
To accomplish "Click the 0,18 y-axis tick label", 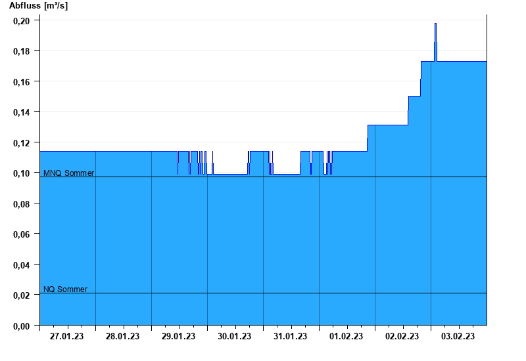I will (x=22, y=51).
